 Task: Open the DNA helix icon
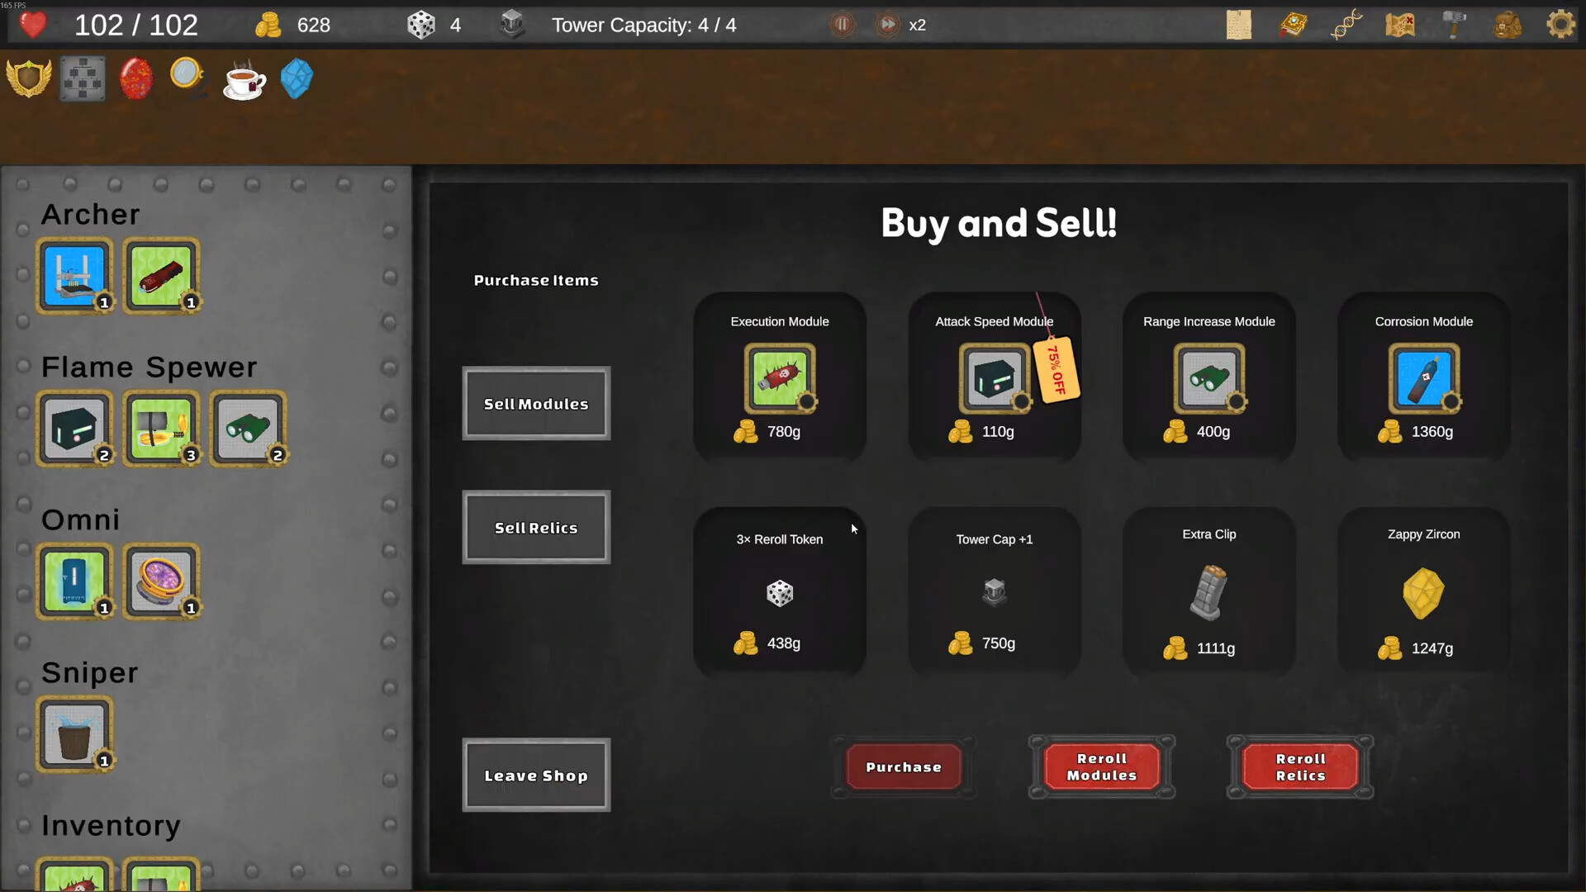(1346, 25)
